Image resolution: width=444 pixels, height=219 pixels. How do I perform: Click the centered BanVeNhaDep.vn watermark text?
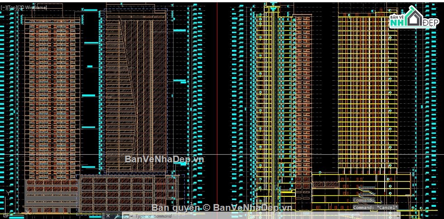[x=164, y=159]
